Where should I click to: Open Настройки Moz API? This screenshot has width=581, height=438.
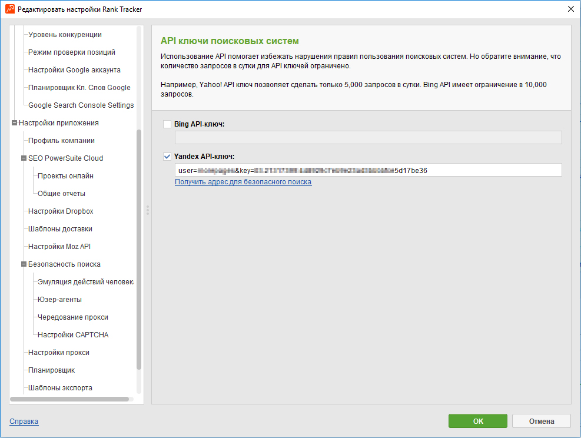click(x=59, y=247)
